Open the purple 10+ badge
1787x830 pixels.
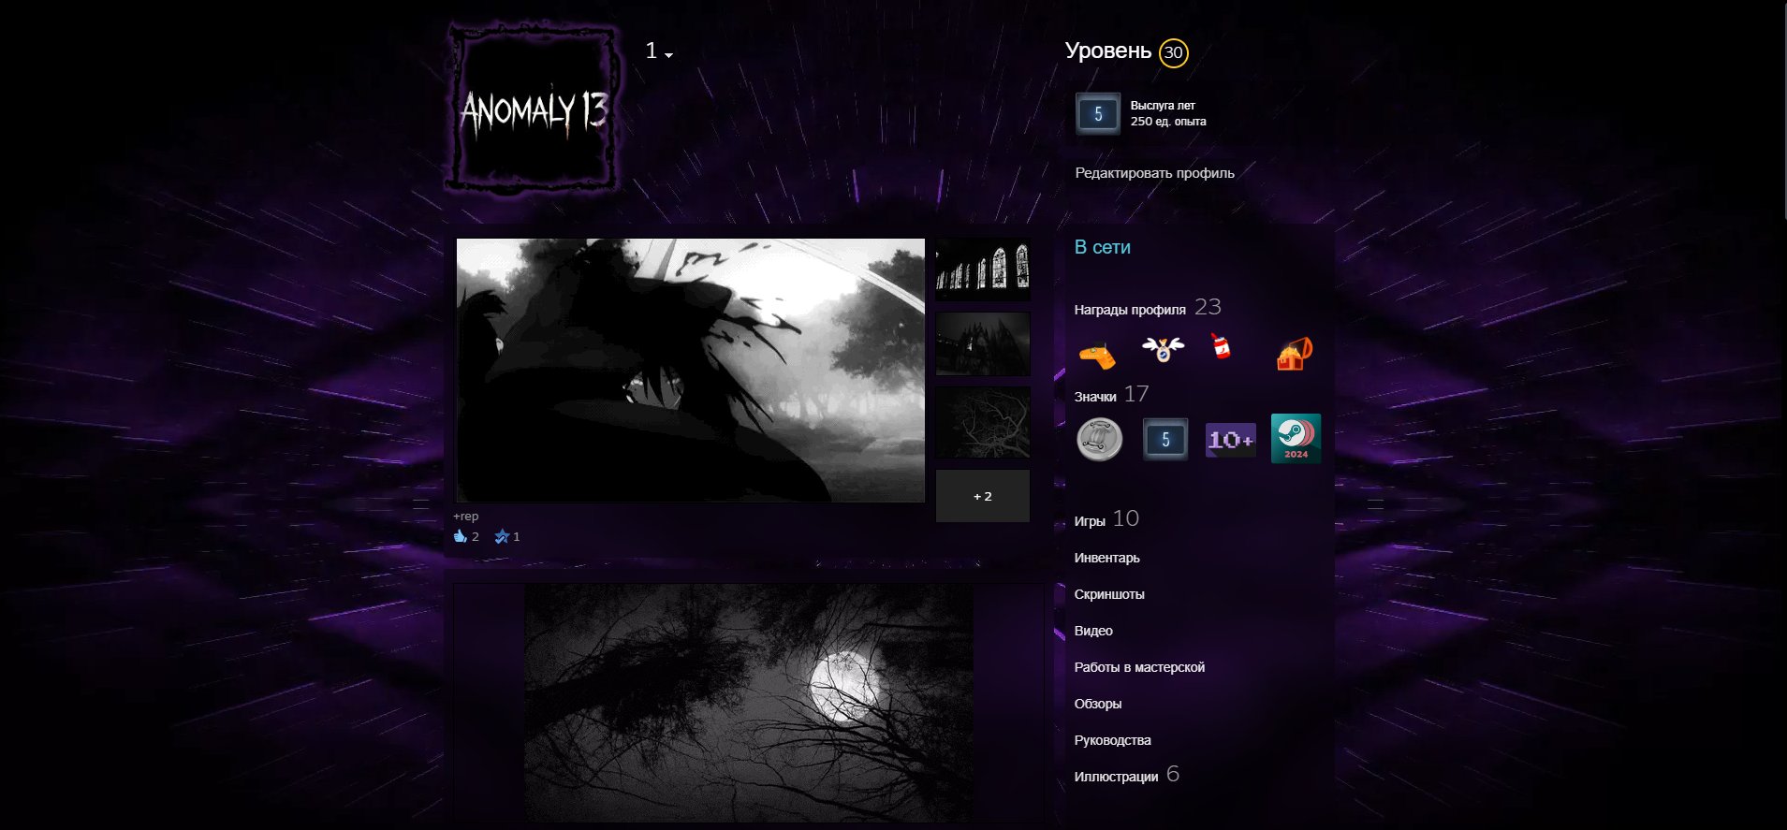[x=1230, y=439]
